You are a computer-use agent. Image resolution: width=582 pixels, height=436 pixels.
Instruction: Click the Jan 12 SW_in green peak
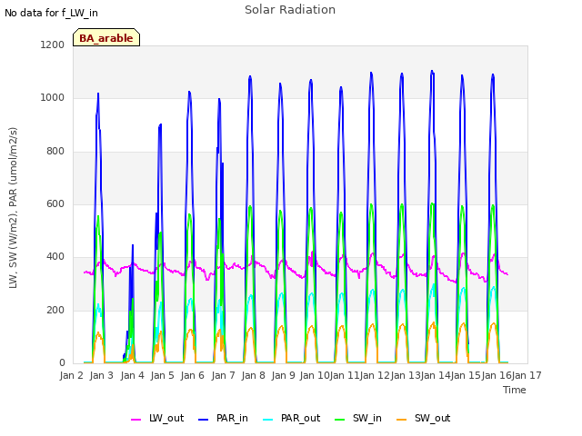[x=372, y=204]
